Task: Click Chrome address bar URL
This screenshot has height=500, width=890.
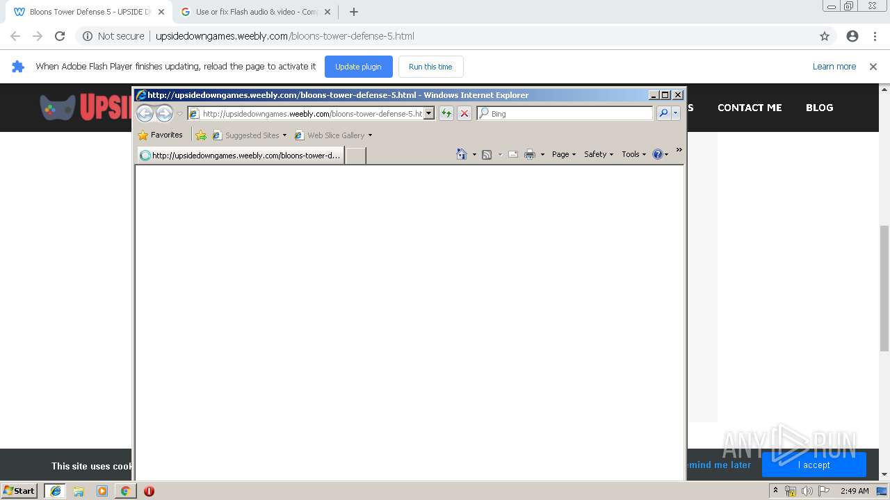Action: pyautogui.click(x=285, y=36)
